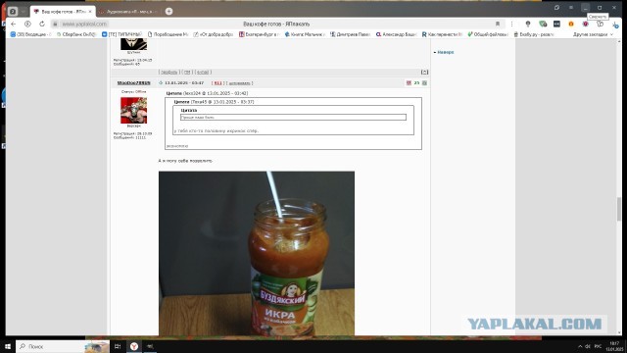Click the orange extension icon in toolbar

(571, 24)
